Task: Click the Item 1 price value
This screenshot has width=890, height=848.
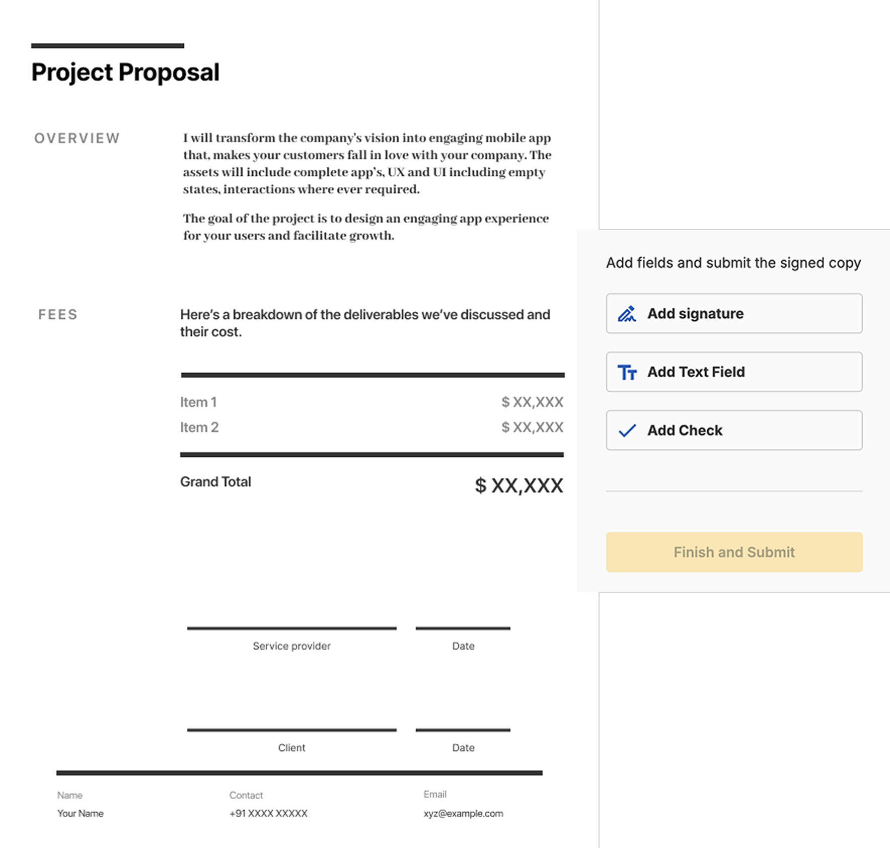Action: (x=532, y=402)
